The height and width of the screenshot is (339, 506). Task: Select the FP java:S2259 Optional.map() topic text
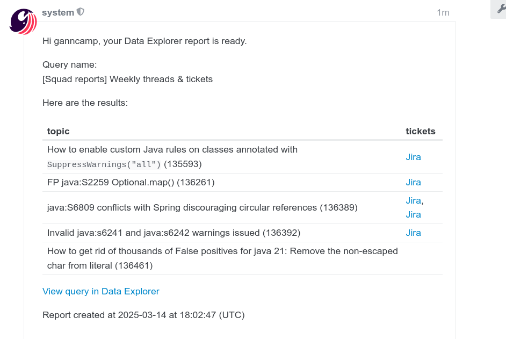tap(131, 183)
